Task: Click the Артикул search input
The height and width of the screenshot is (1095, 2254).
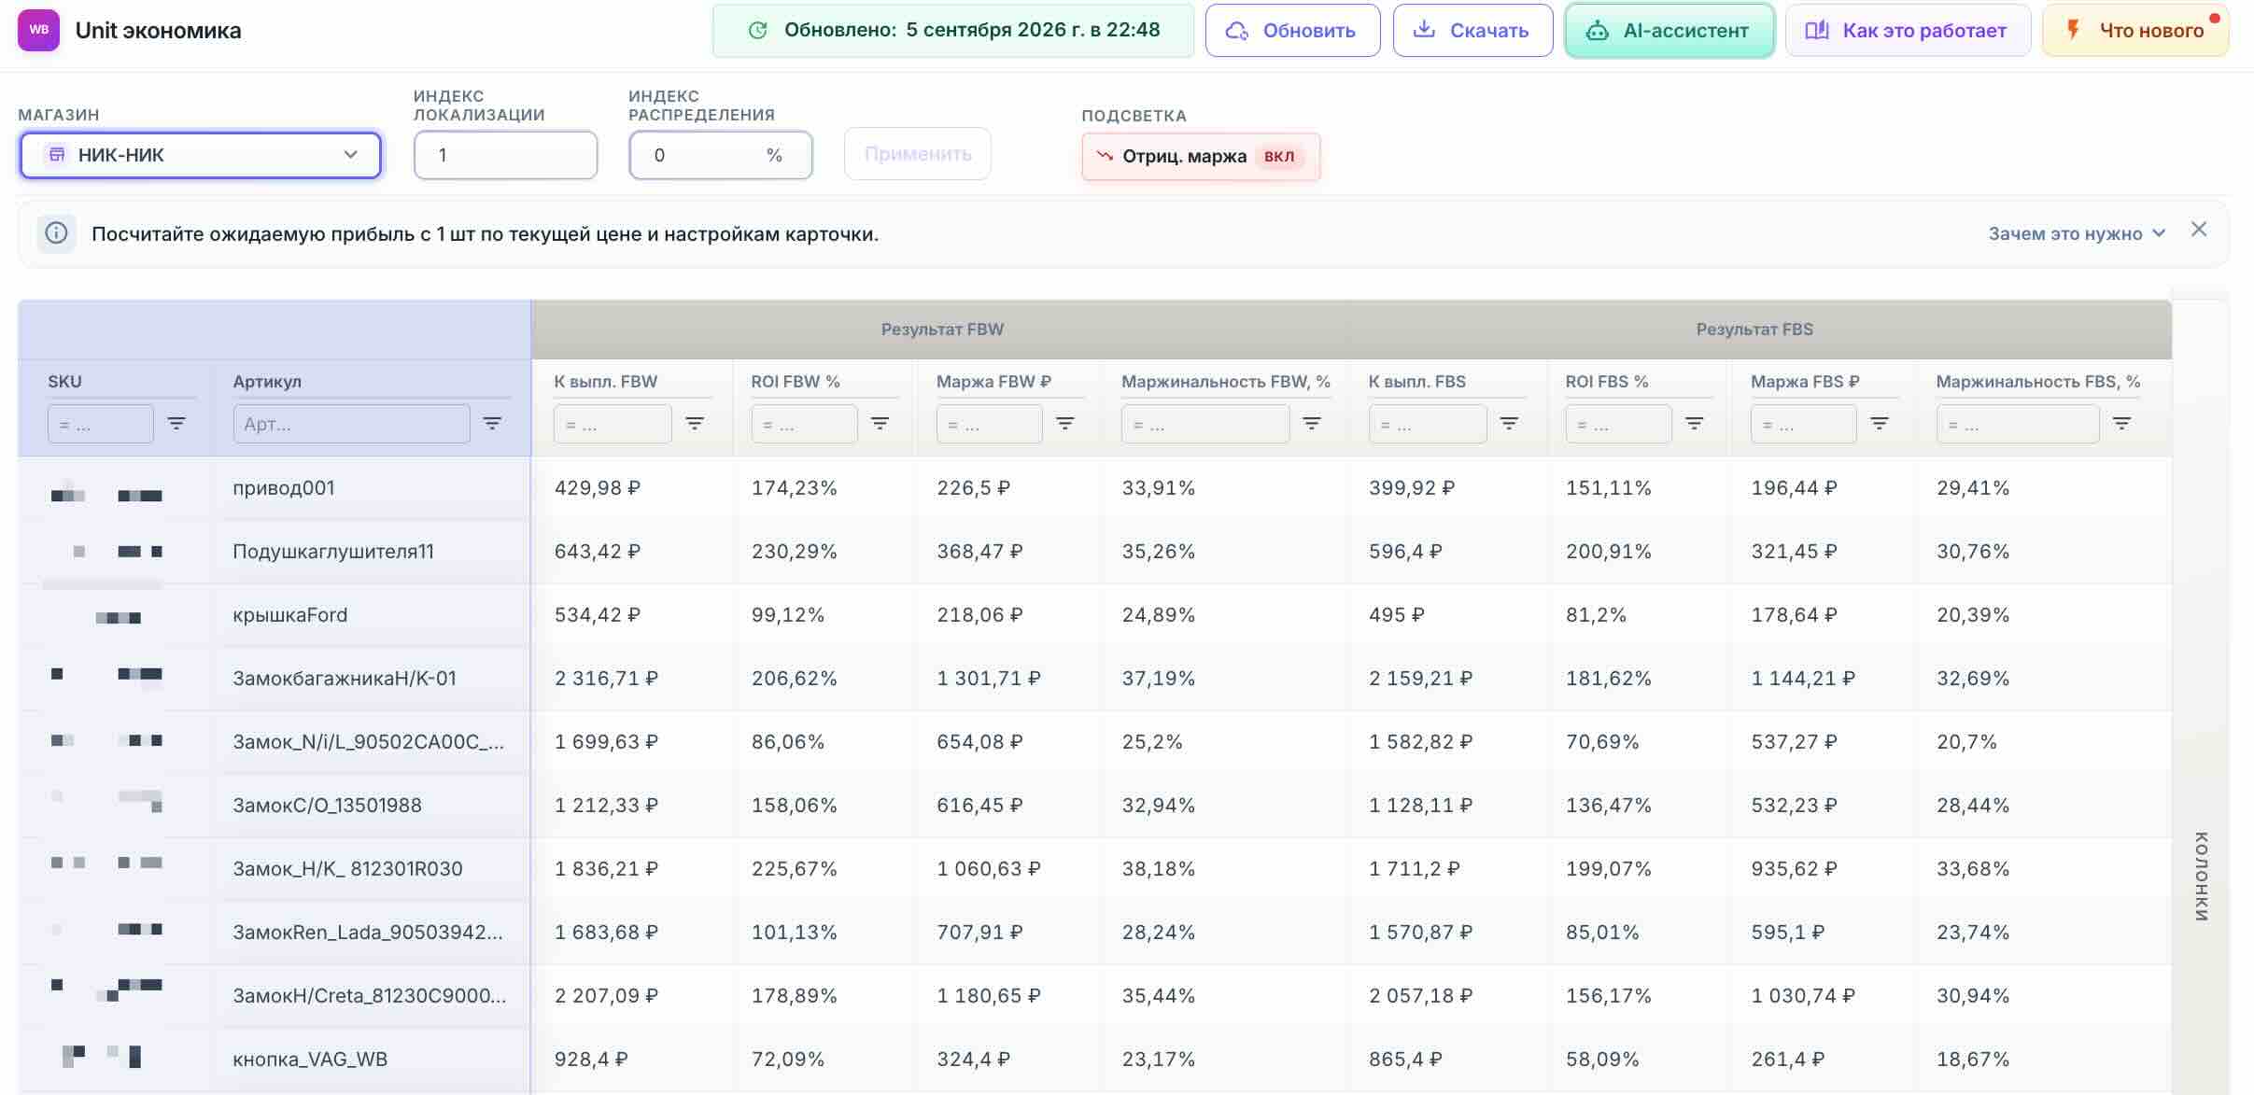Action: [x=351, y=424]
